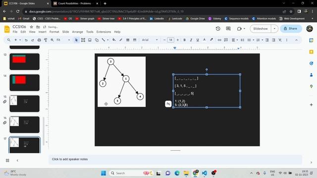Open the bulleted list dropdown arrow
Image resolution: width=317 pixels, height=178 pixels.
tap(254, 40)
